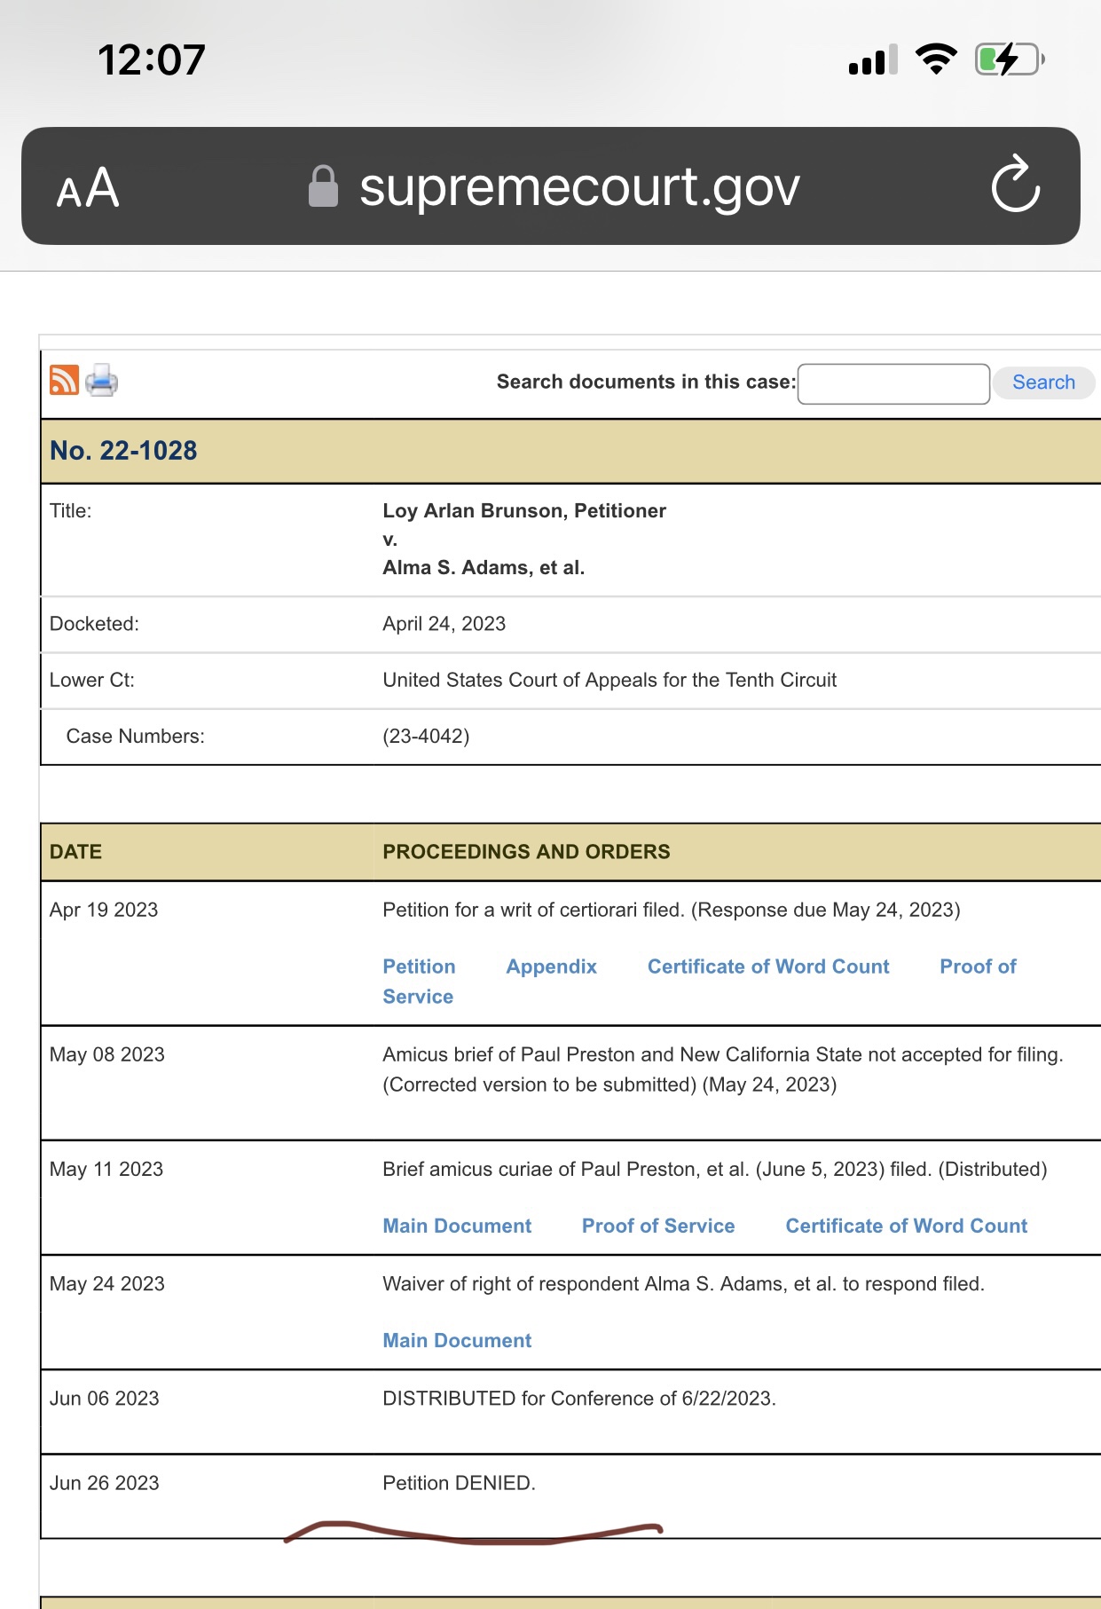Tap the DATE column header
The image size is (1101, 1609).
(x=75, y=852)
